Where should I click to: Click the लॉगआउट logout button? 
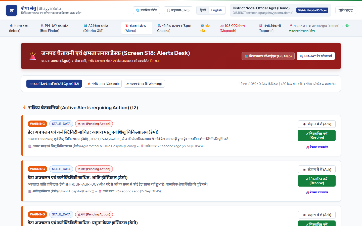click(x=346, y=10)
